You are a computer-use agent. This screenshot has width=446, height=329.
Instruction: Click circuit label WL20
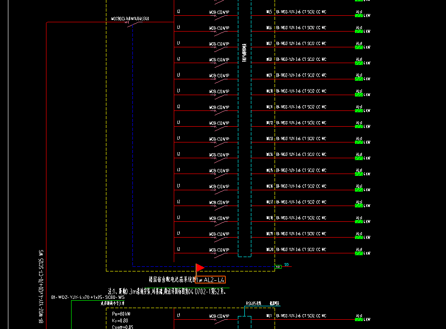[269, 250]
